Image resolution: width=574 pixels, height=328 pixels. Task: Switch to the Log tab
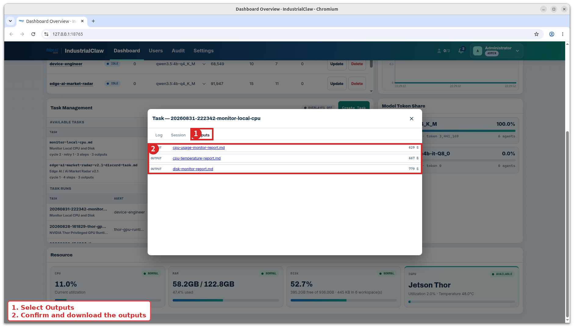[159, 135]
